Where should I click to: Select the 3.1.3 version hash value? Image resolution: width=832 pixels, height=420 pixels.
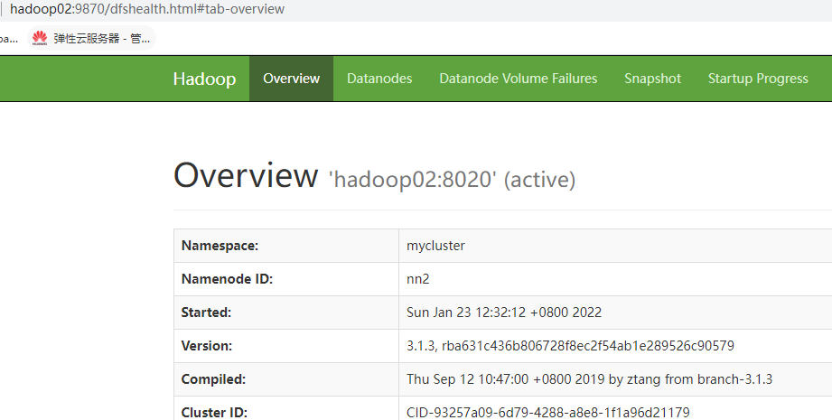tap(570, 346)
